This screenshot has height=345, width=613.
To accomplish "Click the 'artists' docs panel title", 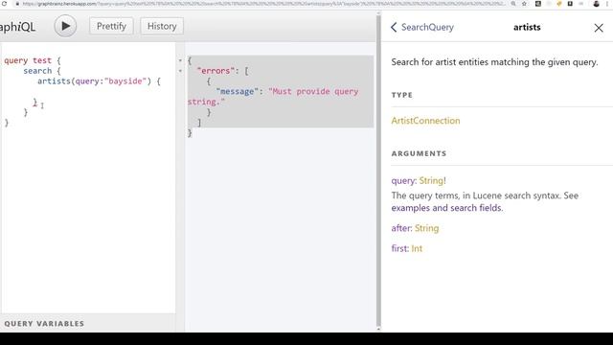I will click(x=527, y=27).
